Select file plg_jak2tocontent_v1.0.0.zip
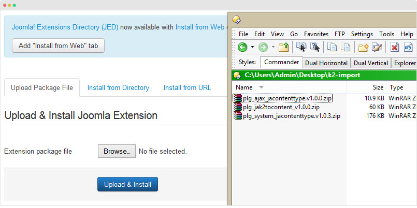 (281, 107)
